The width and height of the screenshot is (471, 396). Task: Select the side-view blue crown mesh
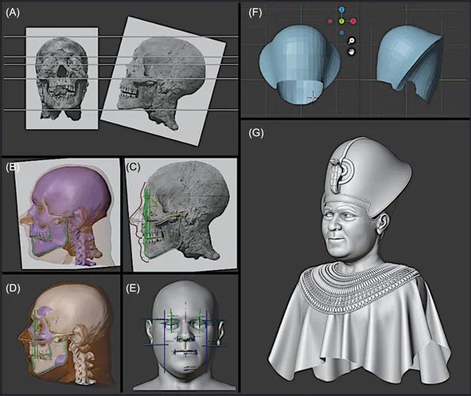point(410,63)
